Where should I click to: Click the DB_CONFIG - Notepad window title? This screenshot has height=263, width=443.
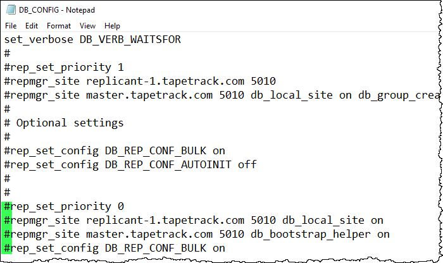[57, 10]
